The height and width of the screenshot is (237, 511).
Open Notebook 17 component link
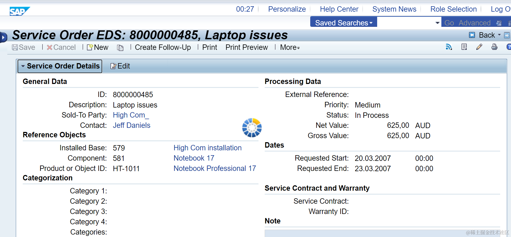coord(194,158)
